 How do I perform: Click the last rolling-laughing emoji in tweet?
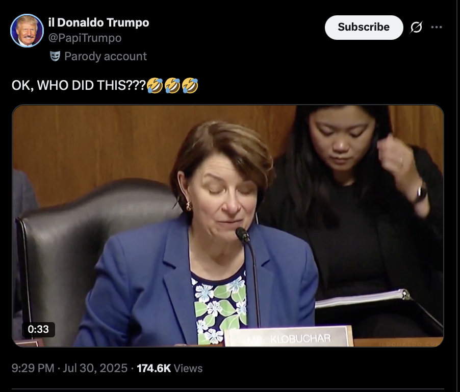(190, 85)
